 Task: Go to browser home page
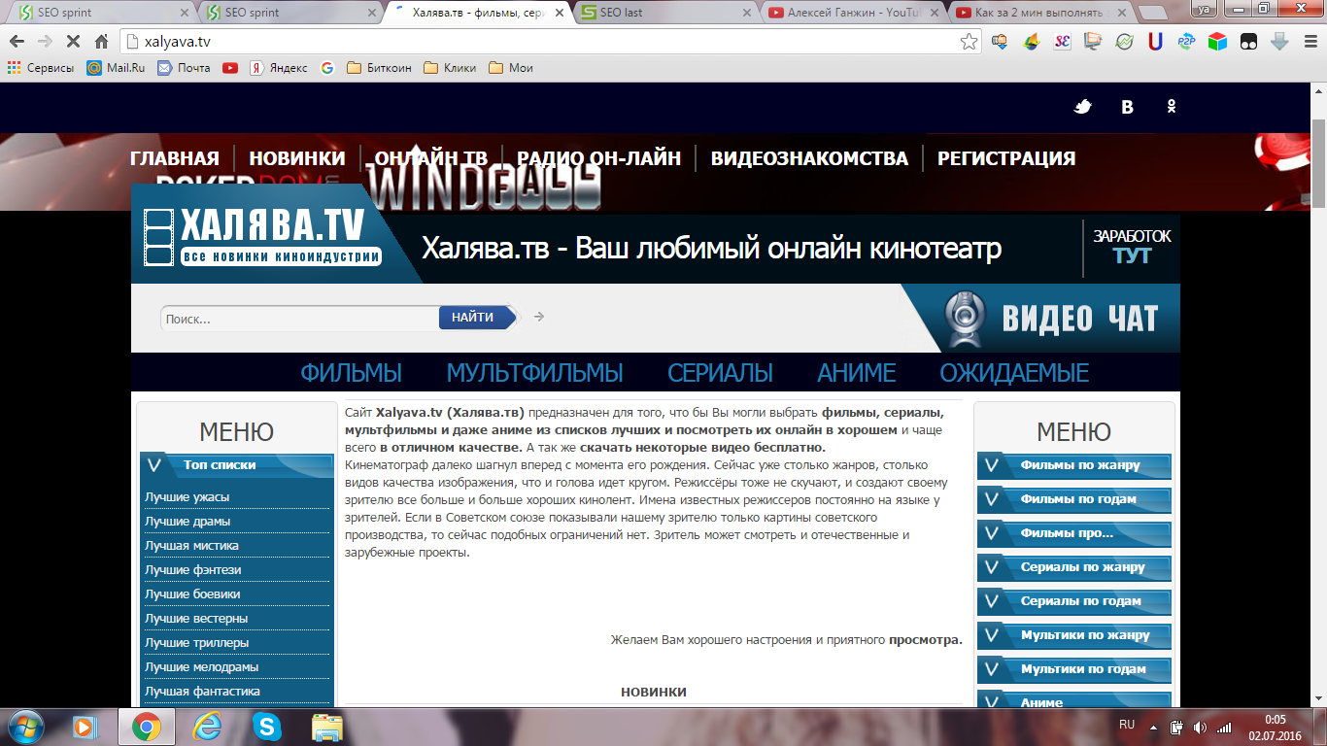click(x=101, y=42)
